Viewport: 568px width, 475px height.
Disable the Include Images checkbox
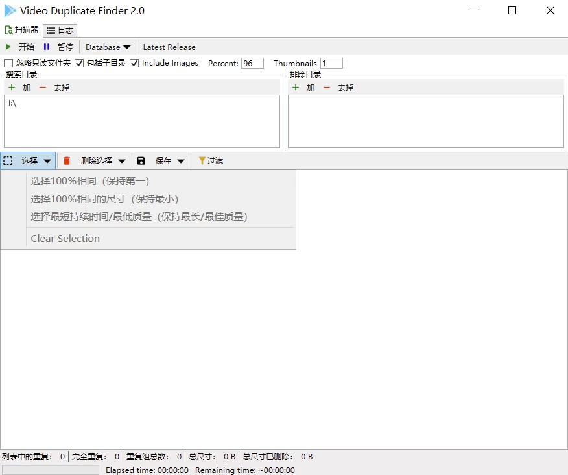click(x=135, y=64)
